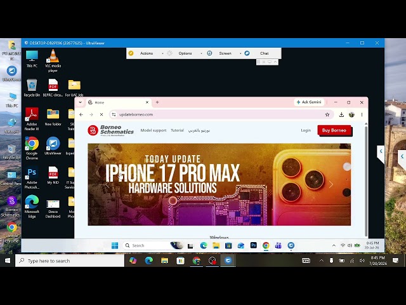Open Chrome downloads icon
Screen dimensions: 406x305
341,114
